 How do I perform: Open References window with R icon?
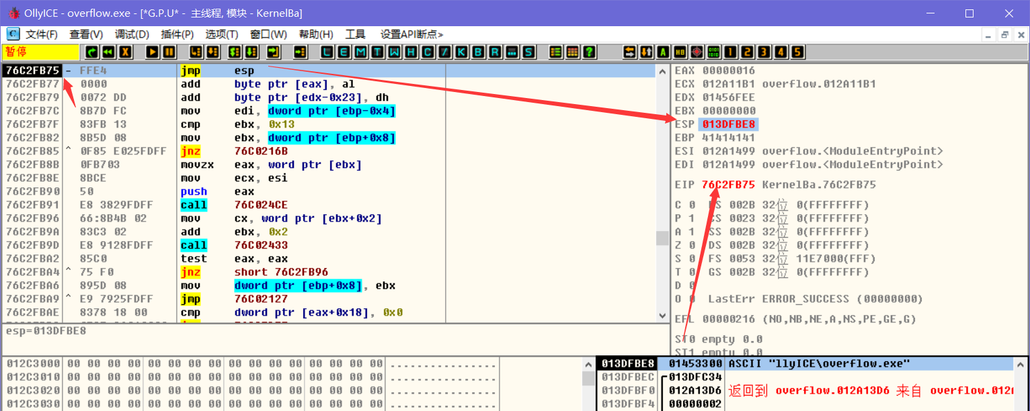tap(495, 52)
